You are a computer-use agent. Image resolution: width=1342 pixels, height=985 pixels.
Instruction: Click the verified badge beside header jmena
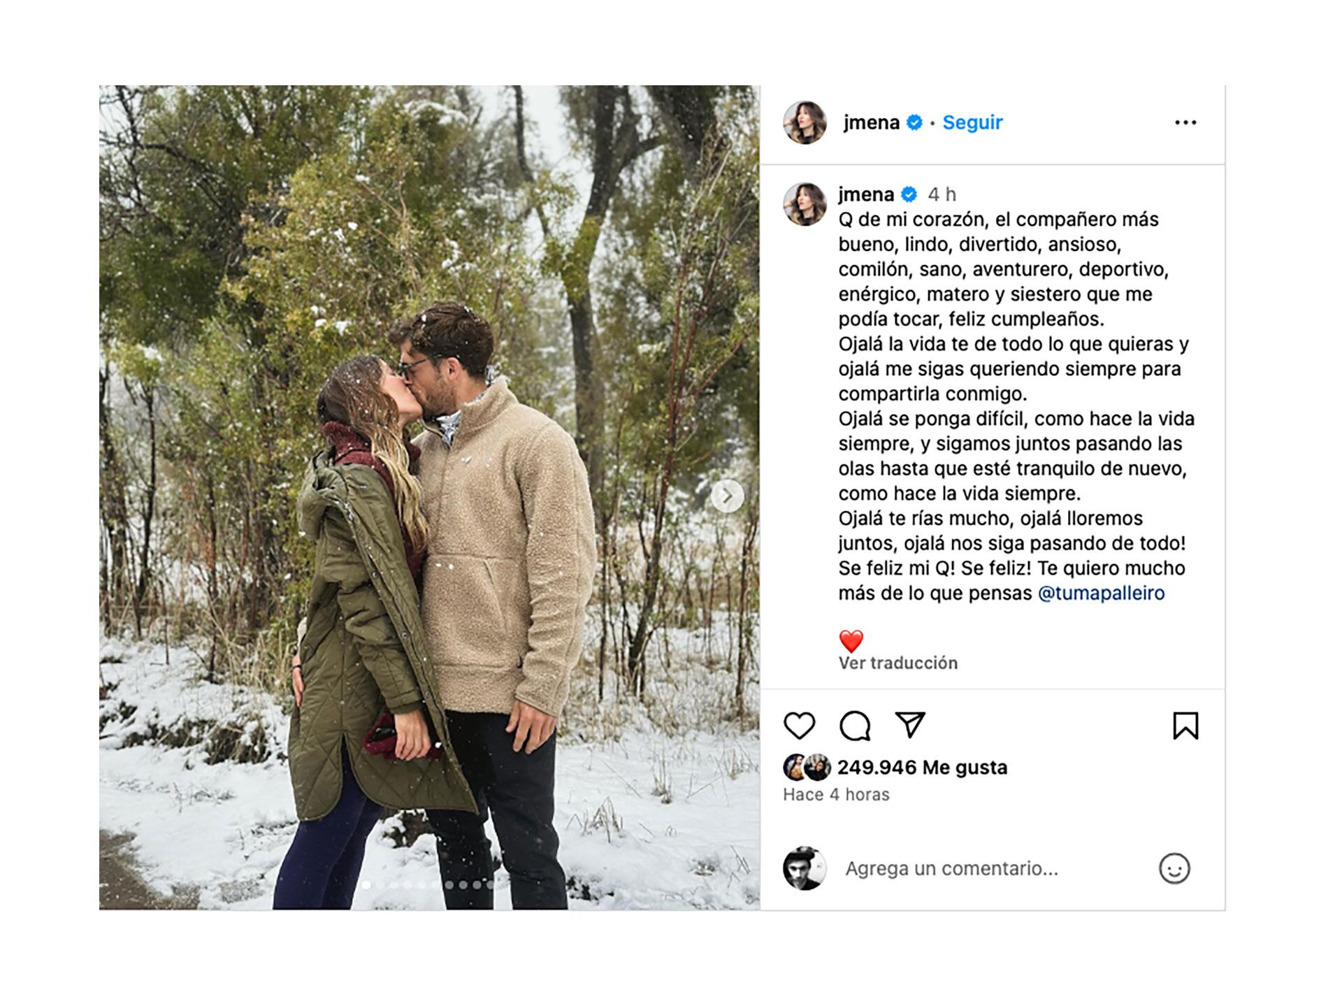pyautogui.click(x=914, y=122)
